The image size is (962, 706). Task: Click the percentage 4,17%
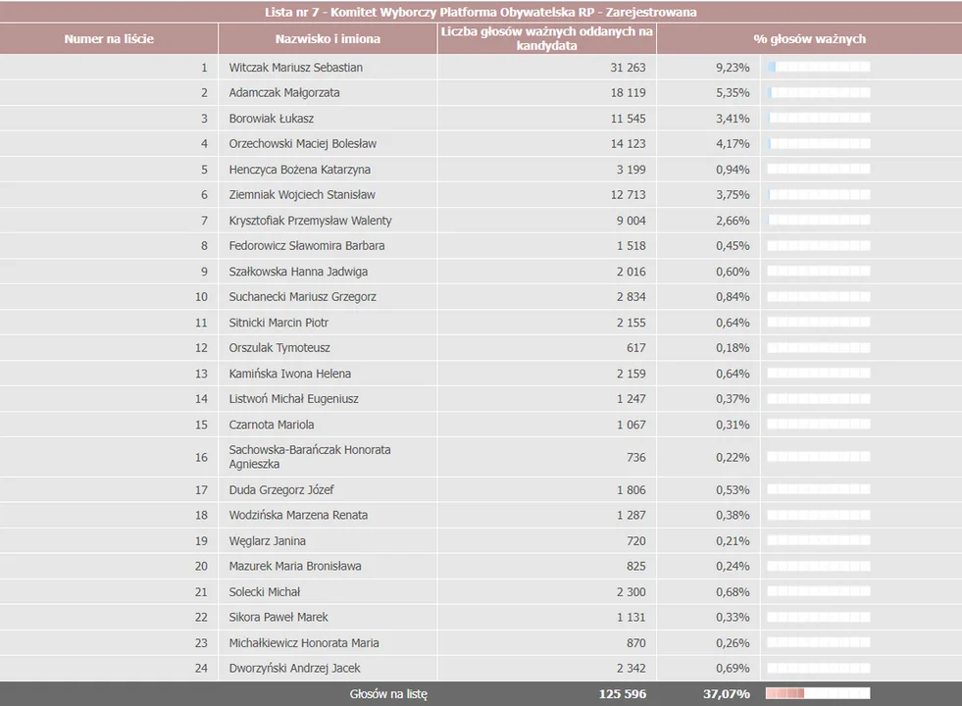pyautogui.click(x=733, y=143)
